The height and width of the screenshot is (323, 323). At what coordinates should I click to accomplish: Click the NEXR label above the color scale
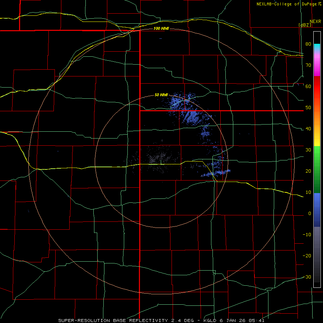315,22
